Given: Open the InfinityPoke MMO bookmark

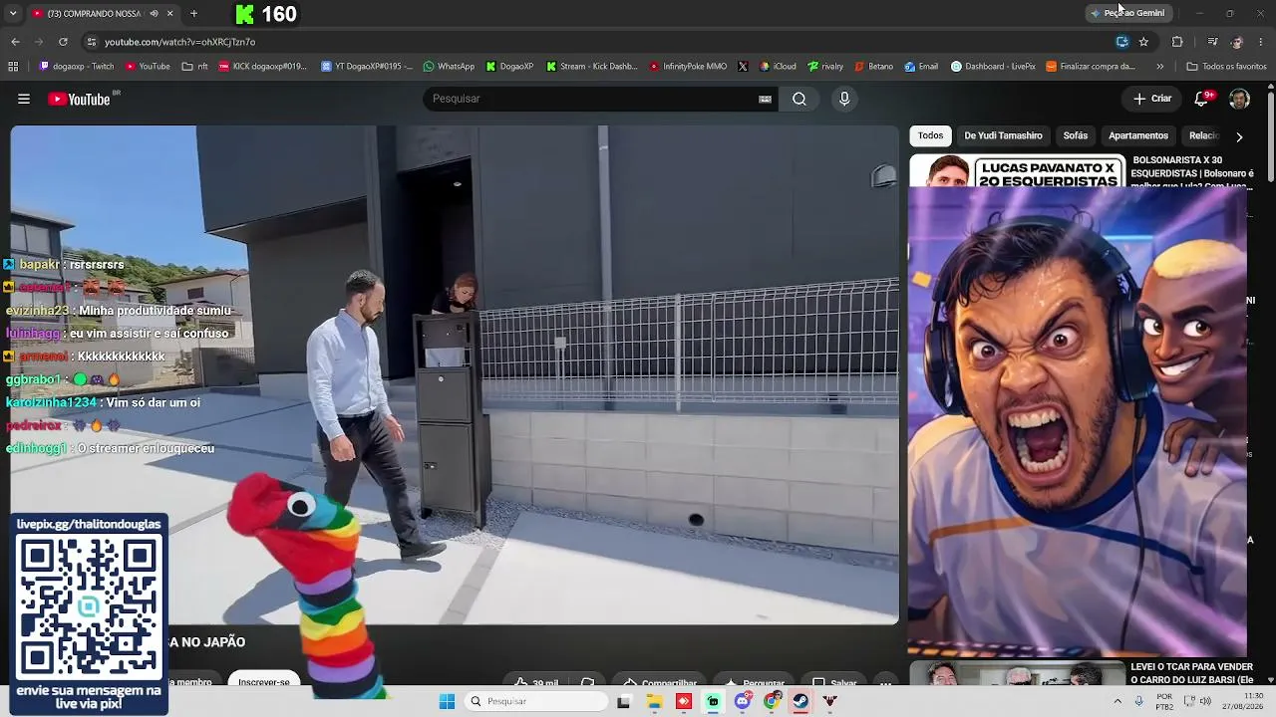Looking at the screenshot, I should [688, 67].
